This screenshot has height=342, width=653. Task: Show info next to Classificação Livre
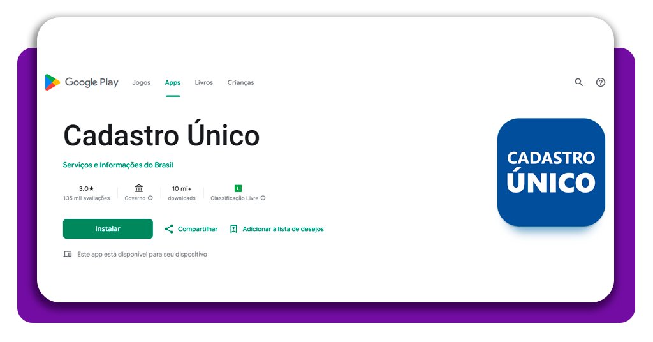tap(263, 198)
